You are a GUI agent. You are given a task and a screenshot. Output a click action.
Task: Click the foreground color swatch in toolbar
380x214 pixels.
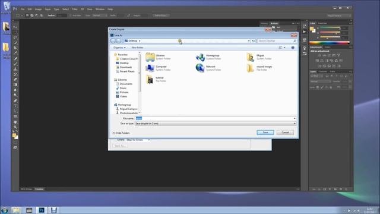14,136
